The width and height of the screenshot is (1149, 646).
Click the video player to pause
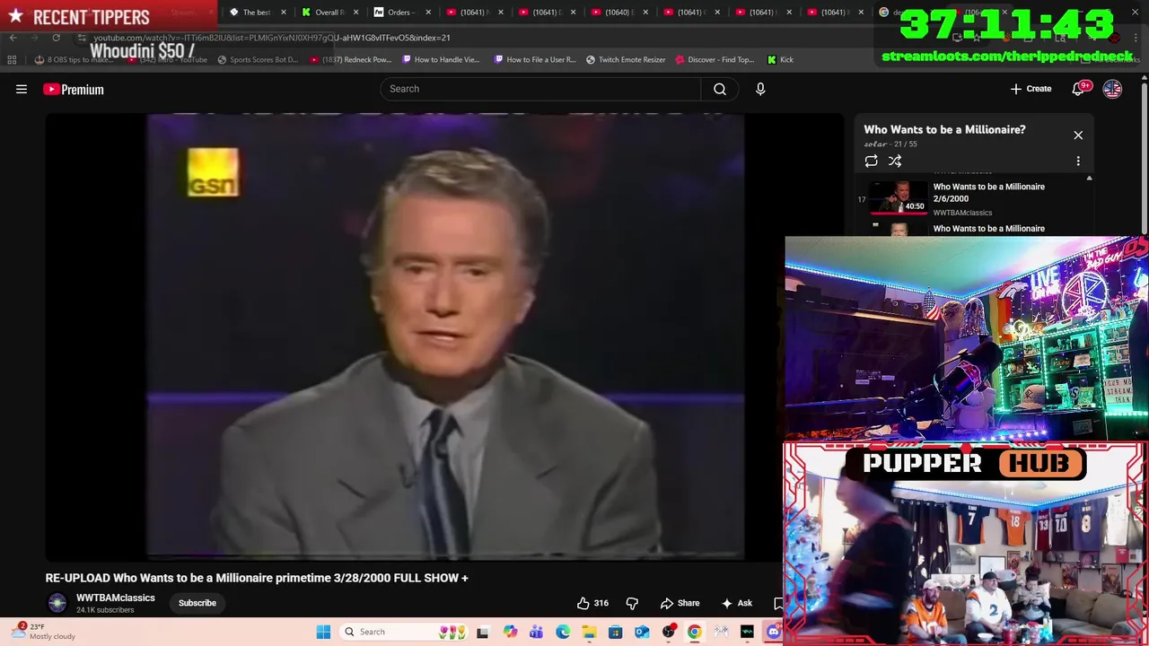coord(445,336)
